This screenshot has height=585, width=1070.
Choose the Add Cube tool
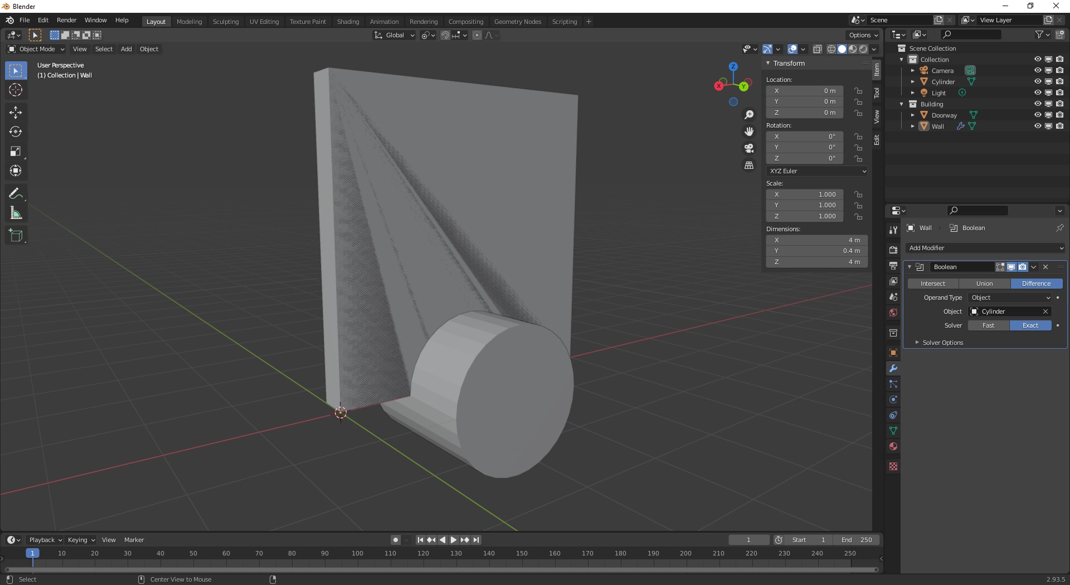tap(16, 236)
